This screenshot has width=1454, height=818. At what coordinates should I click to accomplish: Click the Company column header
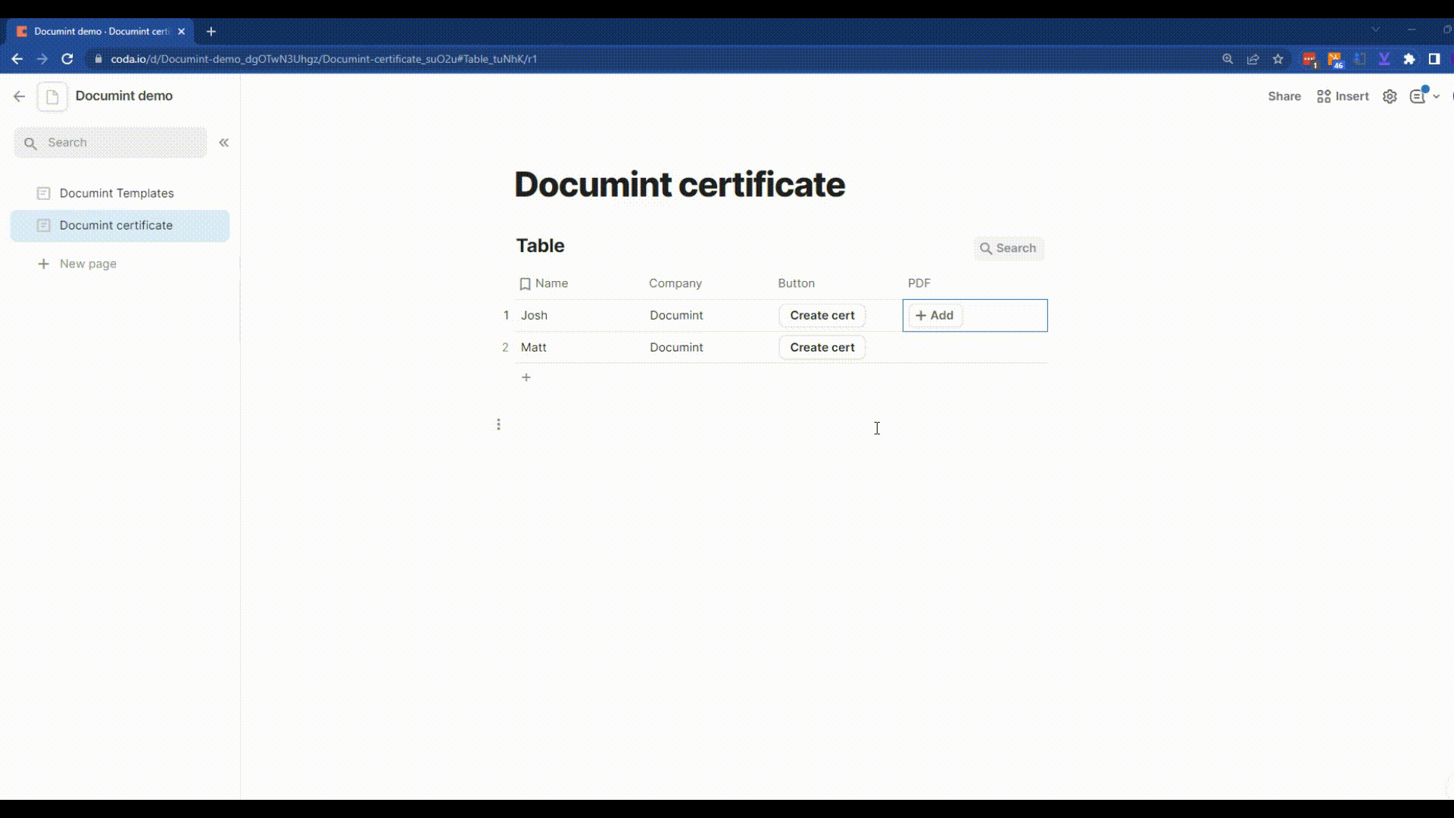click(x=676, y=283)
